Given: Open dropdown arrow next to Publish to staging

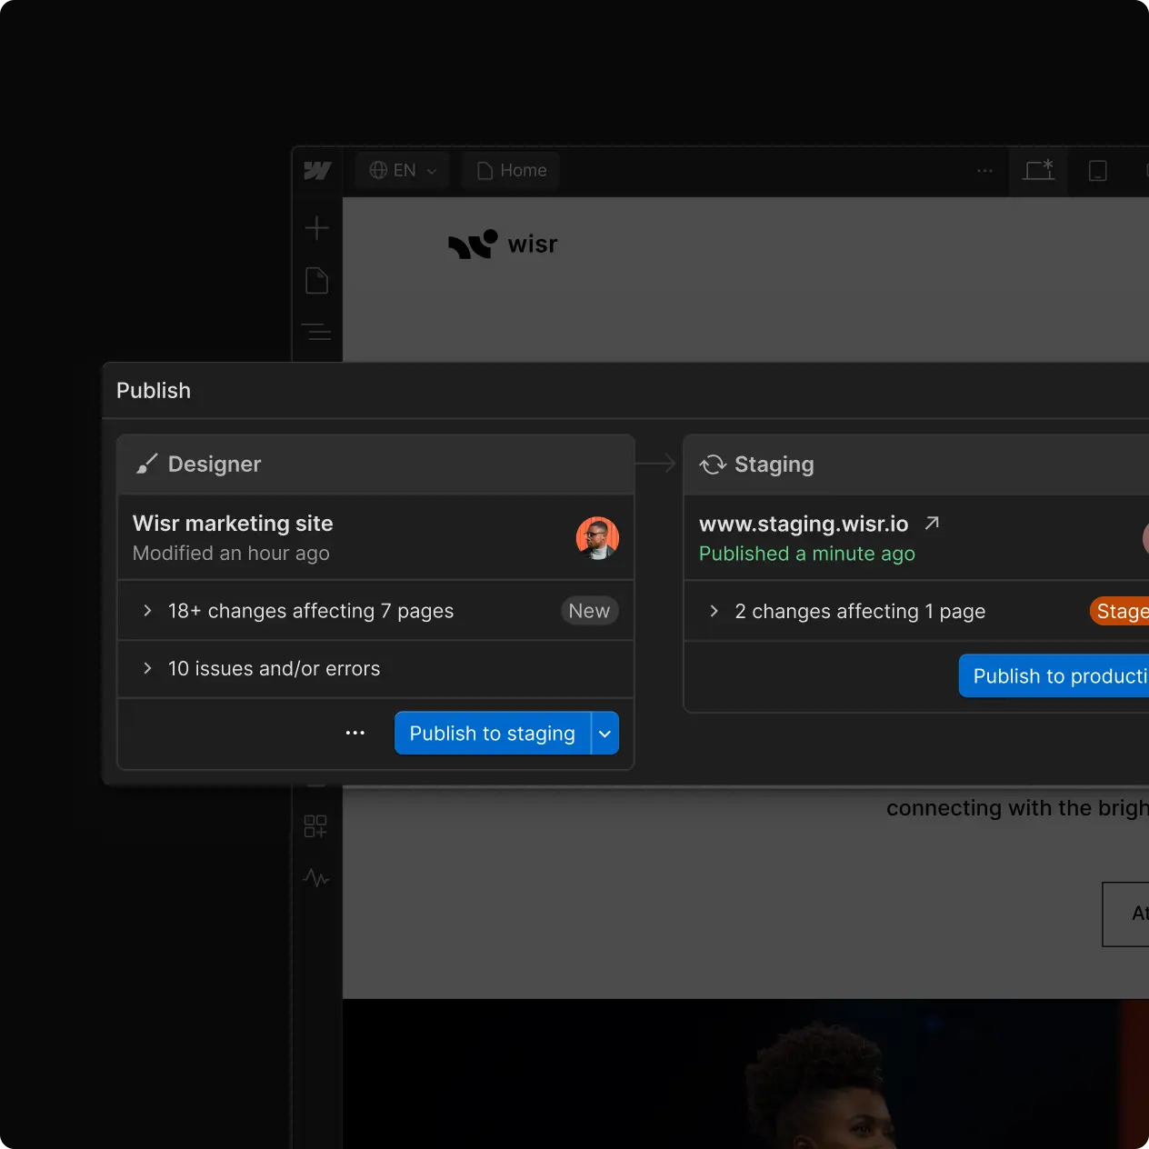Looking at the screenshot, I should tap(605, 734).
